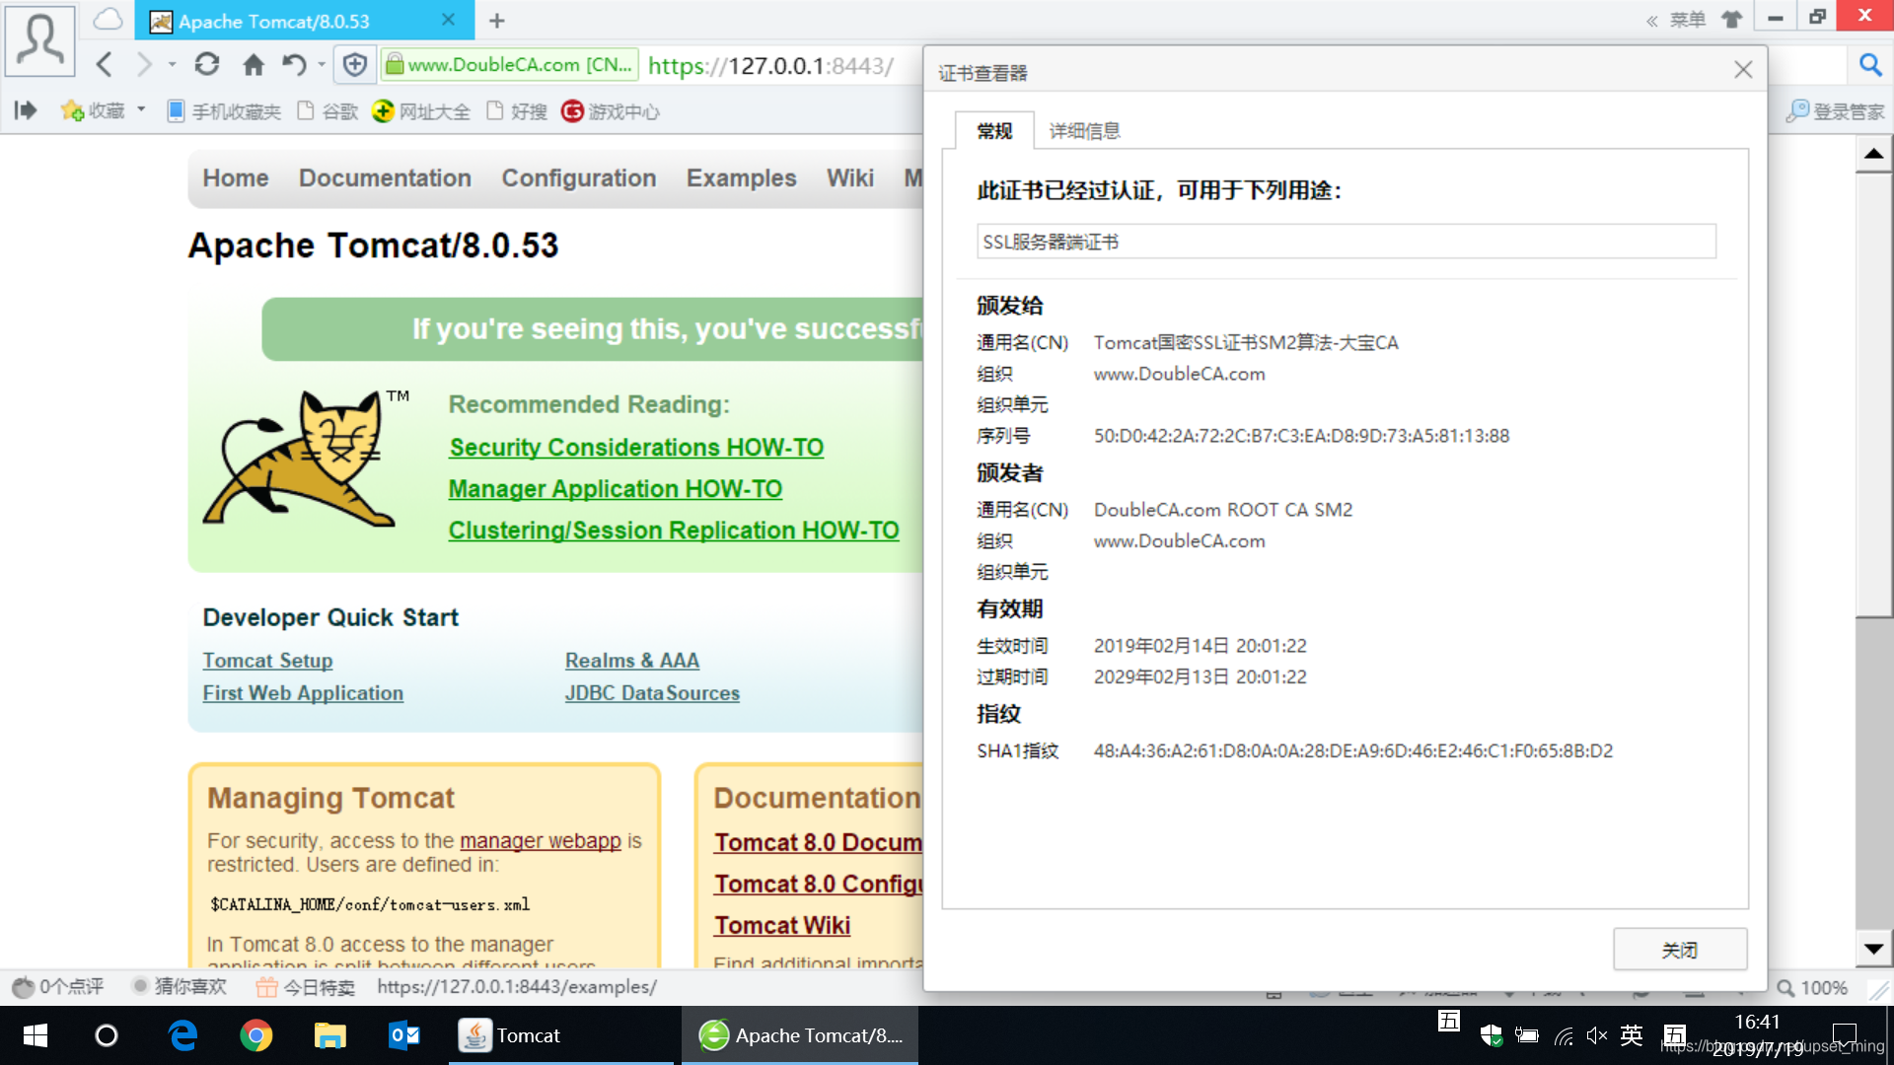Open Home in Tomcat navigation

pos(236,177)
